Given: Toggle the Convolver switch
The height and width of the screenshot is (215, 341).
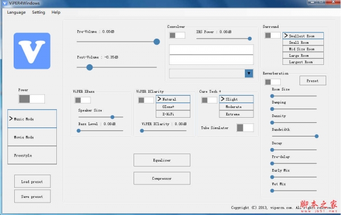Looking at the screenshot, I should point(177,35).
